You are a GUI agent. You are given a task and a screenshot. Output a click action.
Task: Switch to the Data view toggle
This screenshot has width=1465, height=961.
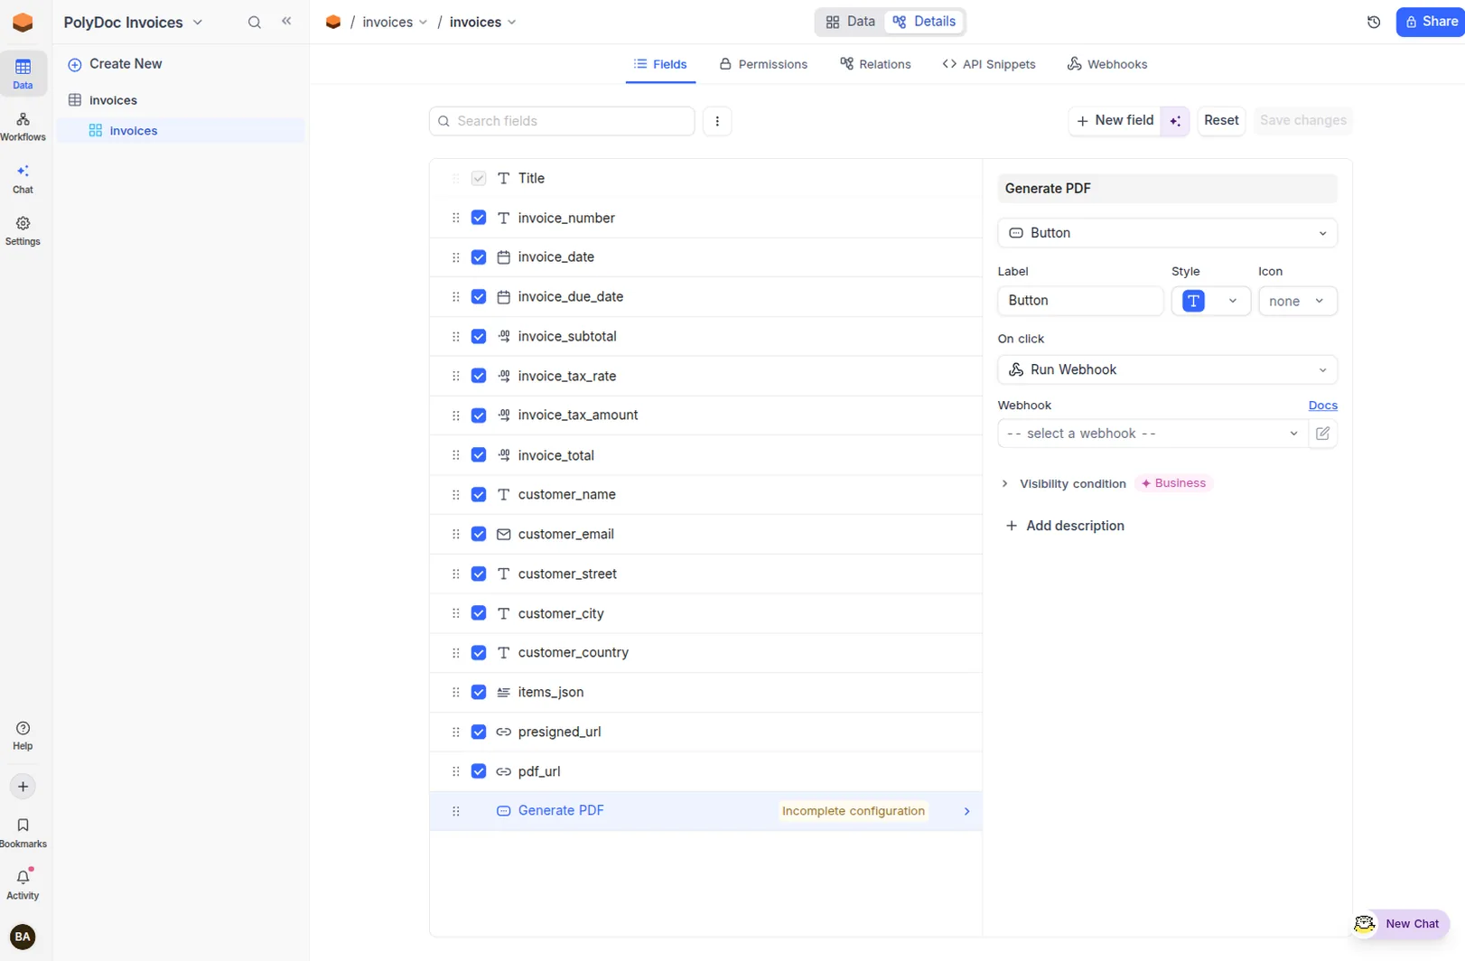pyautogui.click(x=851, y=22)
